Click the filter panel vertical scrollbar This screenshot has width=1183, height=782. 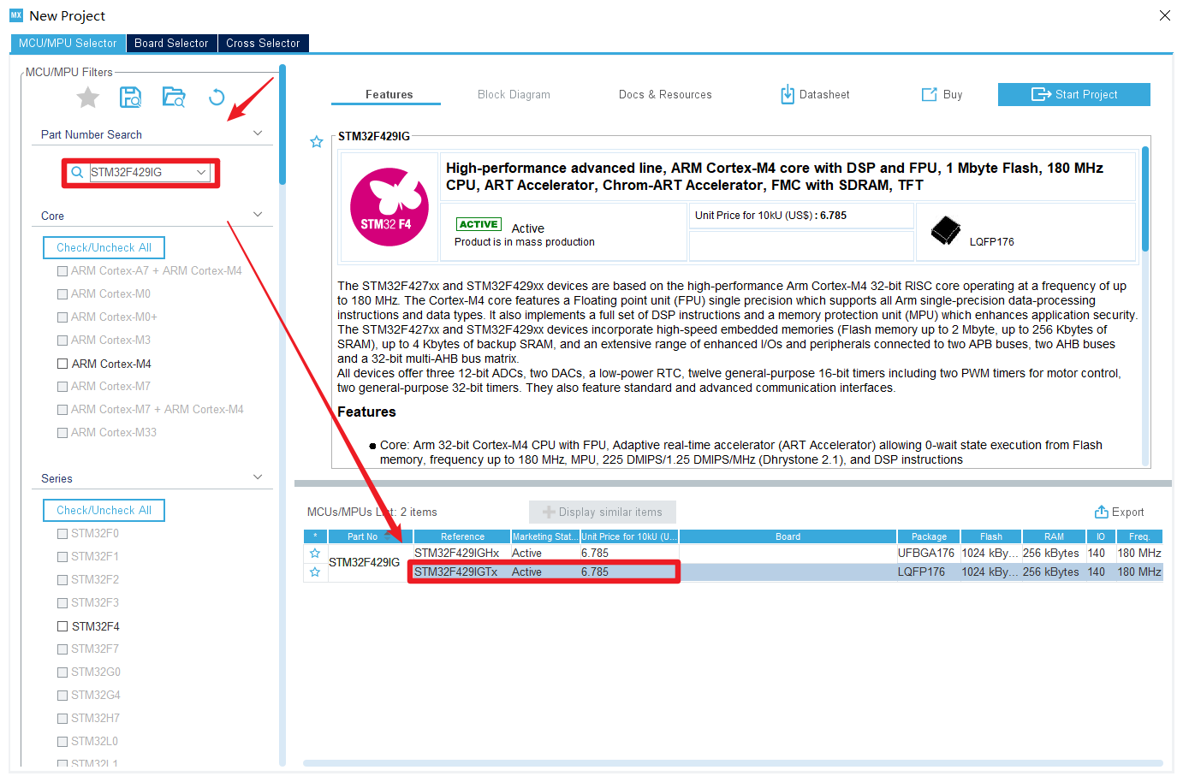point(282,124)
